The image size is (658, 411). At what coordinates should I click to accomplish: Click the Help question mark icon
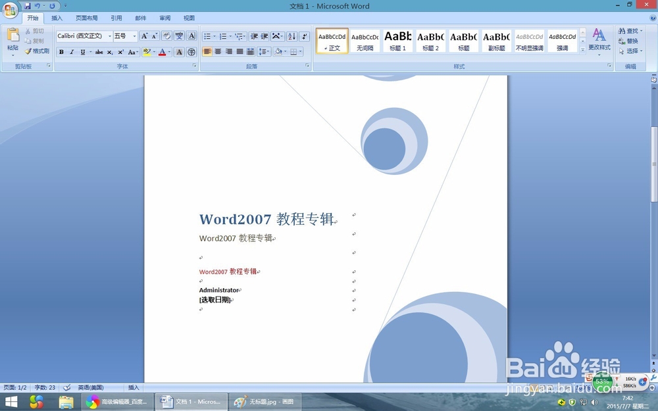pos(653,18)
